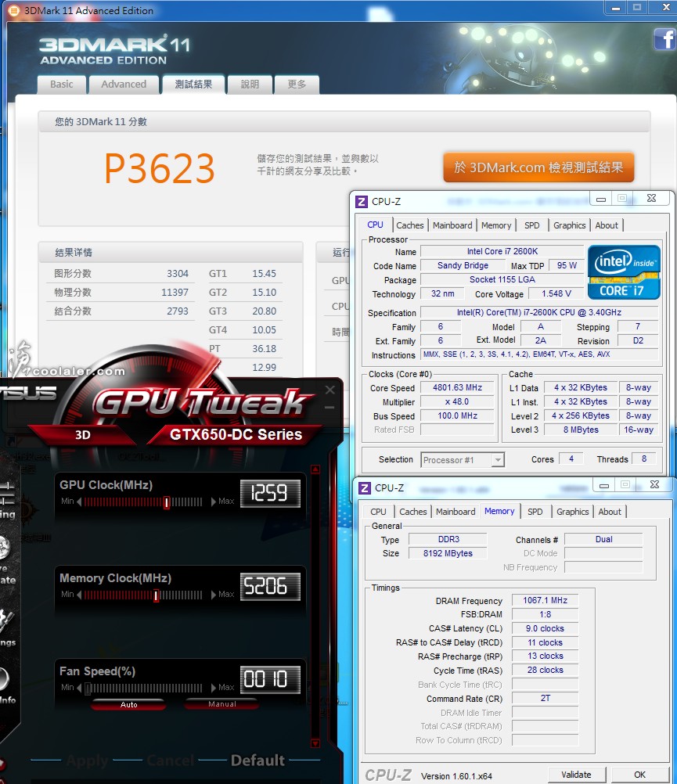Click the P3623 score text
Image resolution: width=677 pixels, height=784 pixels.
[160, 168]
